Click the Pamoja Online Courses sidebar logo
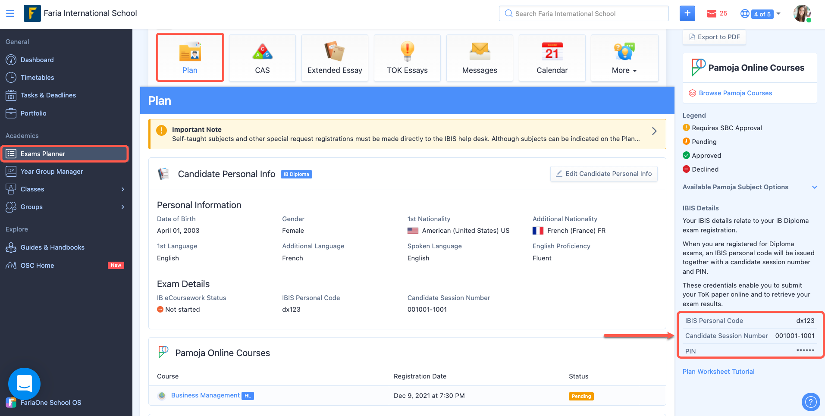 tap(698, 68)
